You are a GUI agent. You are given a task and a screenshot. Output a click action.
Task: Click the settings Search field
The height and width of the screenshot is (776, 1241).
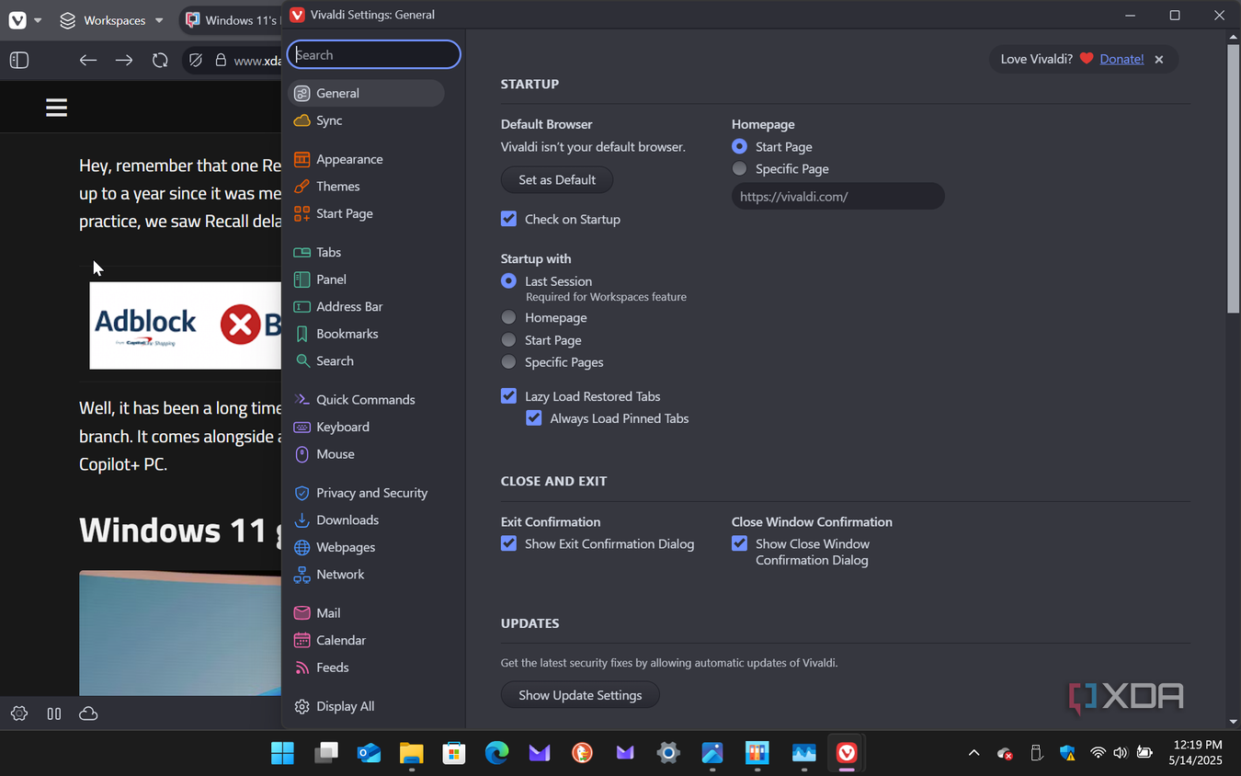click(374, 54)
